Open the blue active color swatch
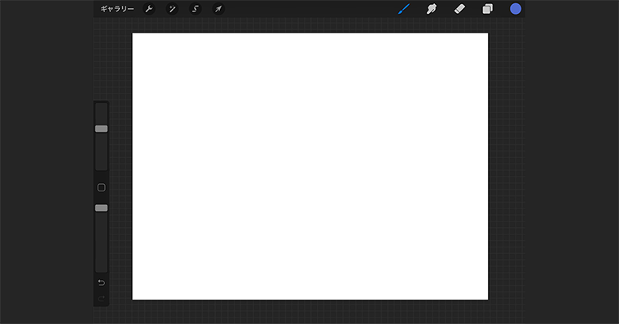Image resolution: width=619 pixels, height=324 pixels. [516, 9]
